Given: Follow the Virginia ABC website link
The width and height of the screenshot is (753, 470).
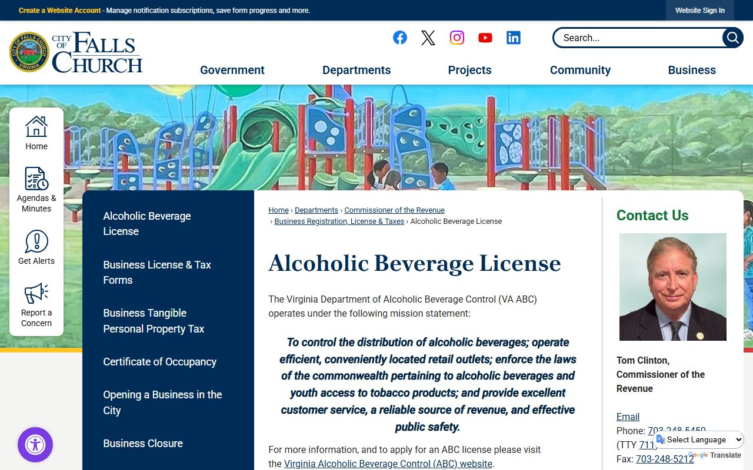Looking at the screenshot, I should coord(388,464).
